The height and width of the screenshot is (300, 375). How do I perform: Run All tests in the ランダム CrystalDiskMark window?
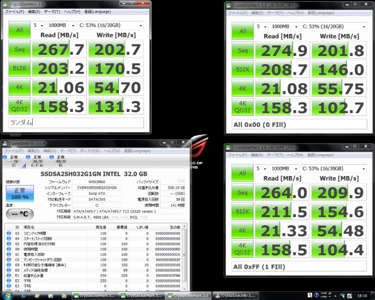(x=20, y=30)
